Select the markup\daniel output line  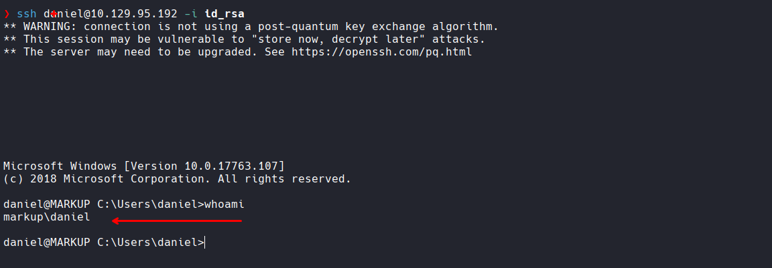pyautogui.click(x=47, y=217)
